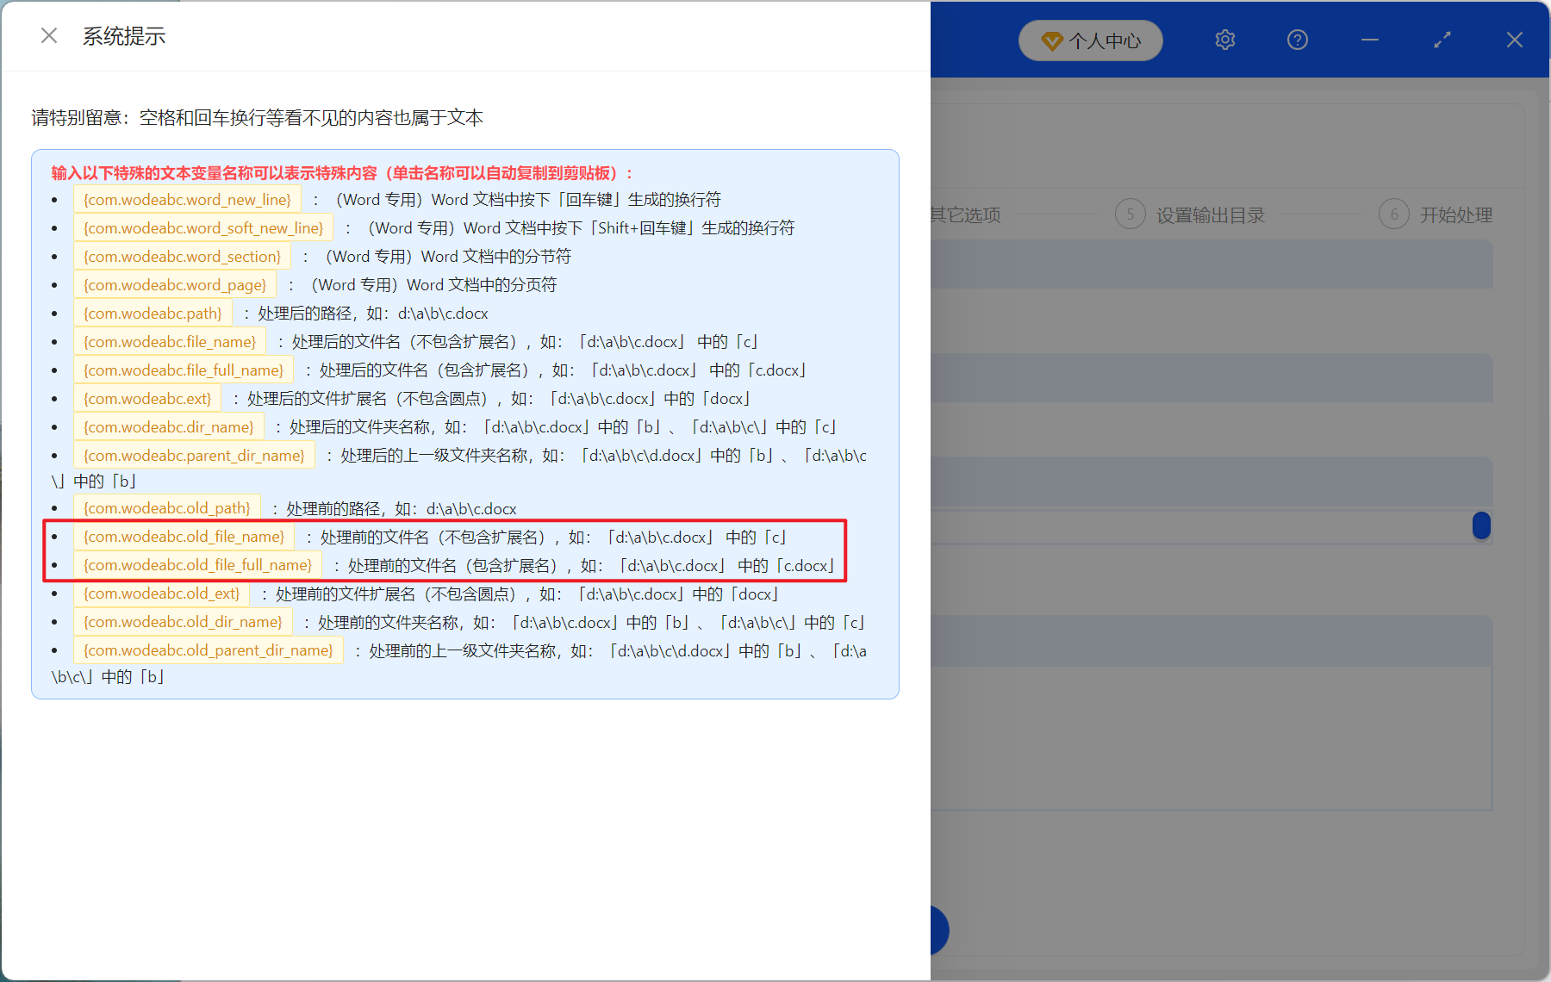Copy the {com.wodeabc.path} variable
Viewport: 1551px width, 982px height.
[153, 313]
